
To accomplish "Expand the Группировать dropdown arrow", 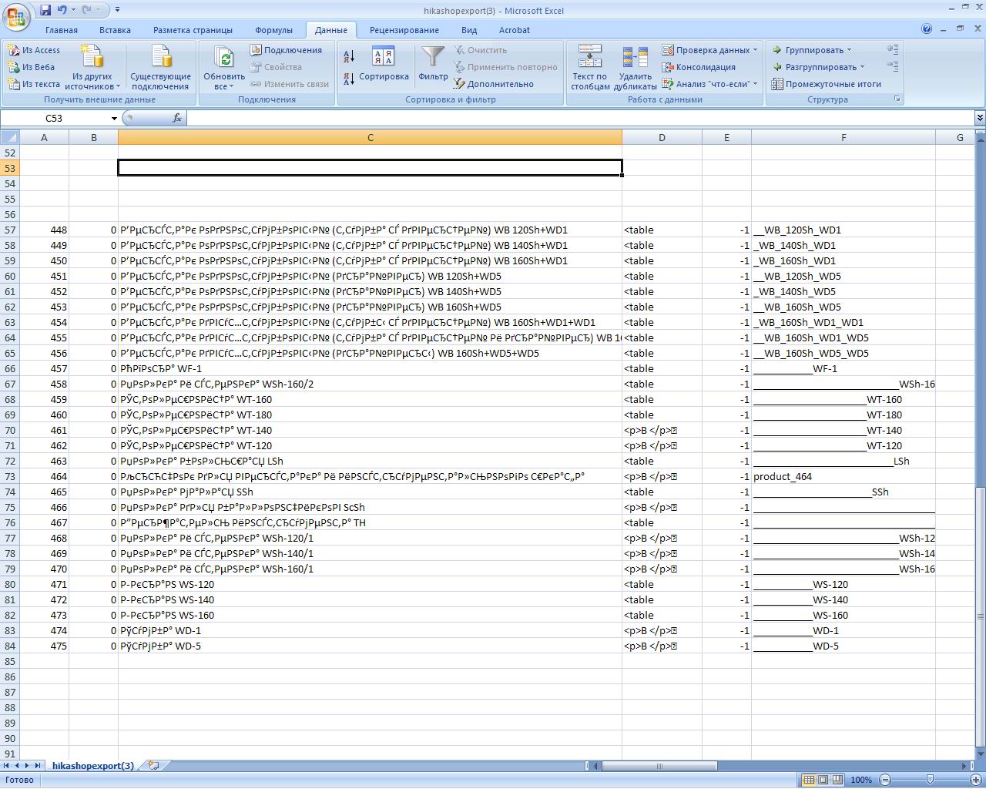I will click(x=849, y=50).
